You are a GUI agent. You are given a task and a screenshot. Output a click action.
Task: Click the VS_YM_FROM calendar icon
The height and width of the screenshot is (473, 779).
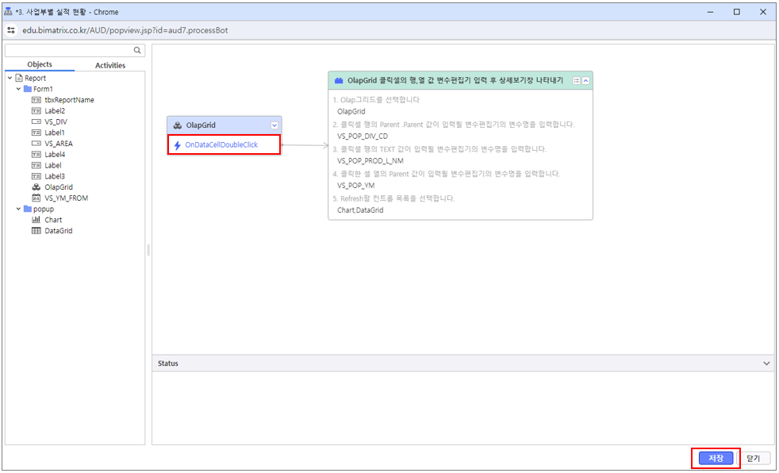click(x=36, y=198)
